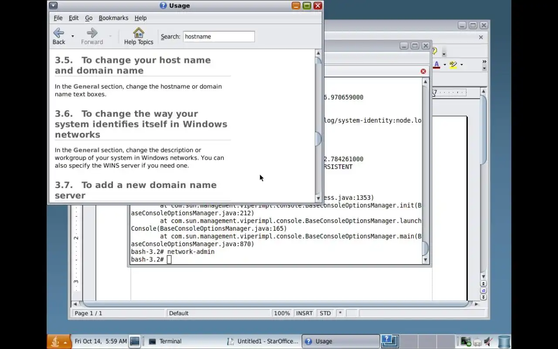Click Usage help scrollbar up arrow
This screenshot has width=558, height=349.
(318, 53)
